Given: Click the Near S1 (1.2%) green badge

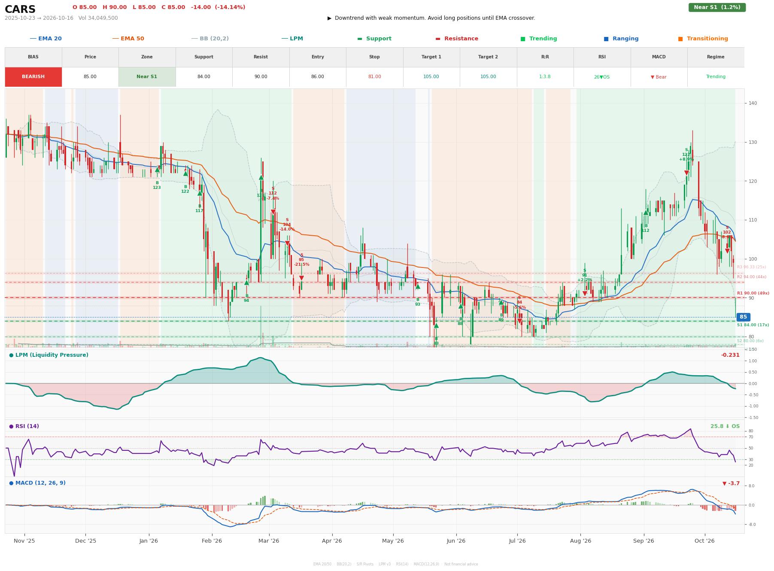Looking at the screenshot, I should pyautogui.click(x=717, y=7).
